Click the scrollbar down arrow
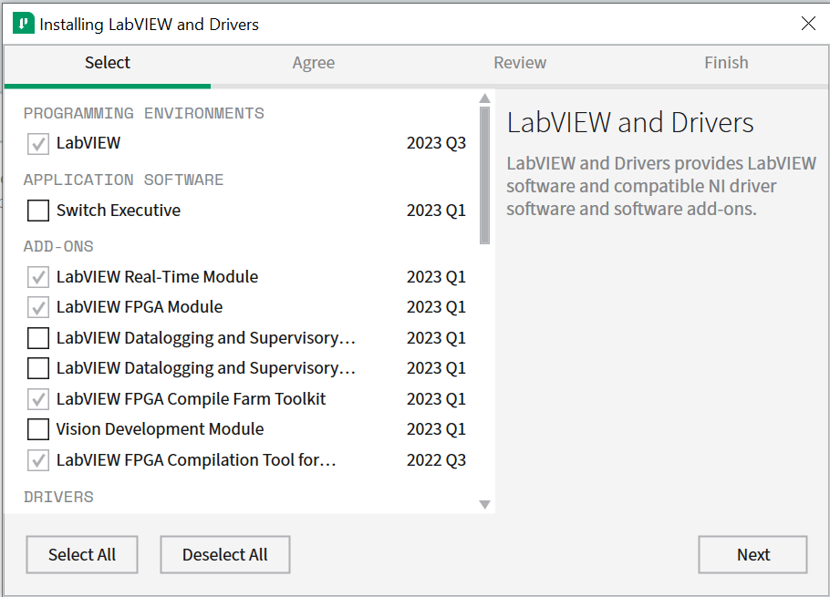830x597 pixels. 484,504
